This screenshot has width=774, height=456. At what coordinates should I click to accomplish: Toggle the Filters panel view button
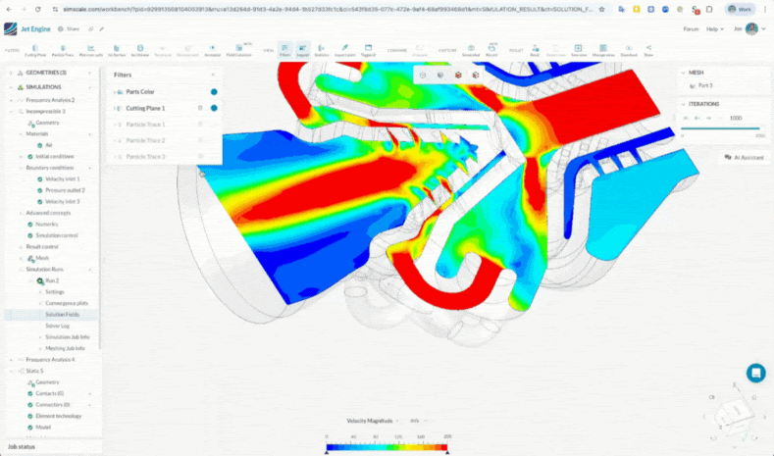pyautogui.click(x=284, y=49)
